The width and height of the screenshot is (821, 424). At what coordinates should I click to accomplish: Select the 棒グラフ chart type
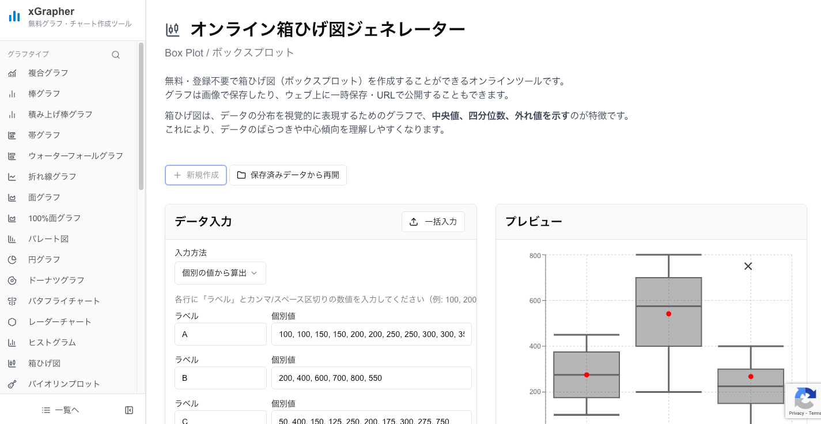coord(44,93)
